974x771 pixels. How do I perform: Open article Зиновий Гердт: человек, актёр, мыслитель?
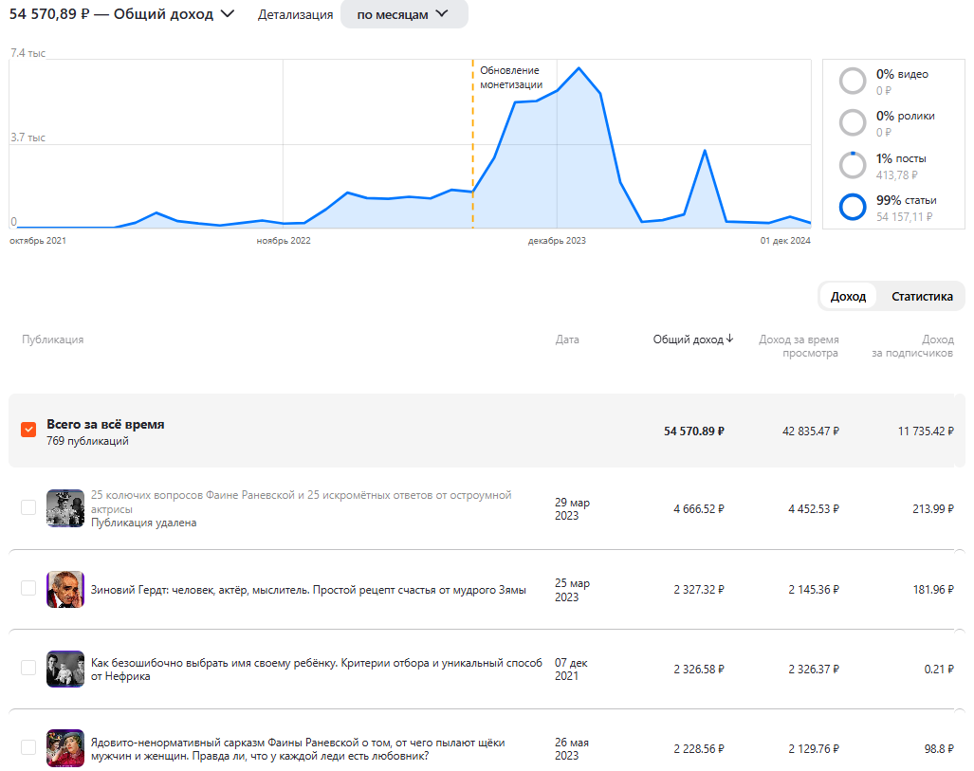click(308, 590)
